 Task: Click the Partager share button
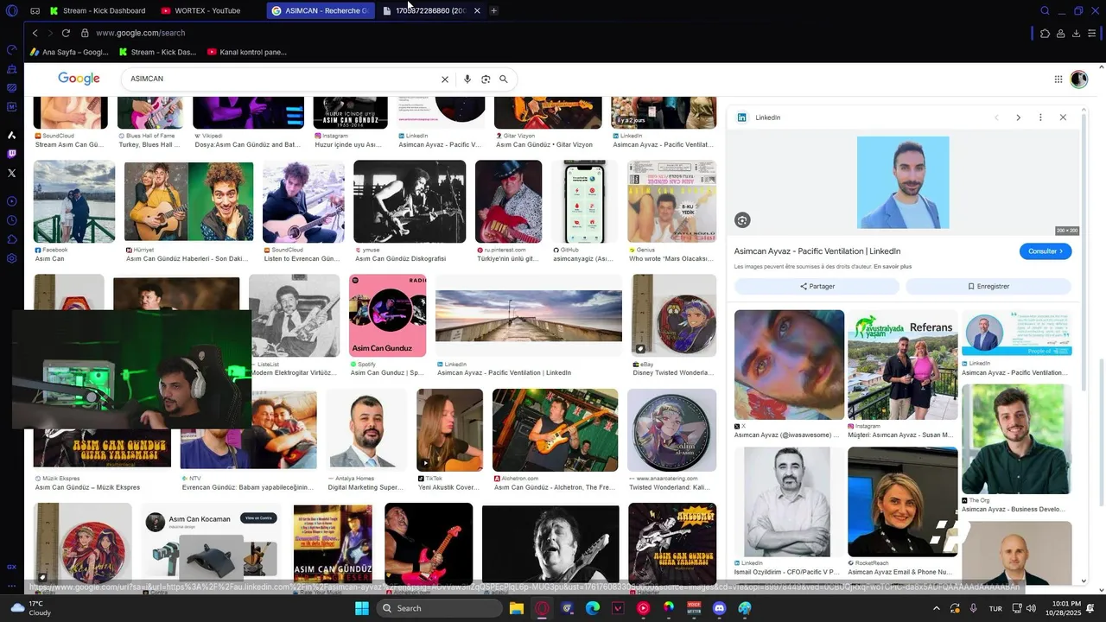point(817,286)
